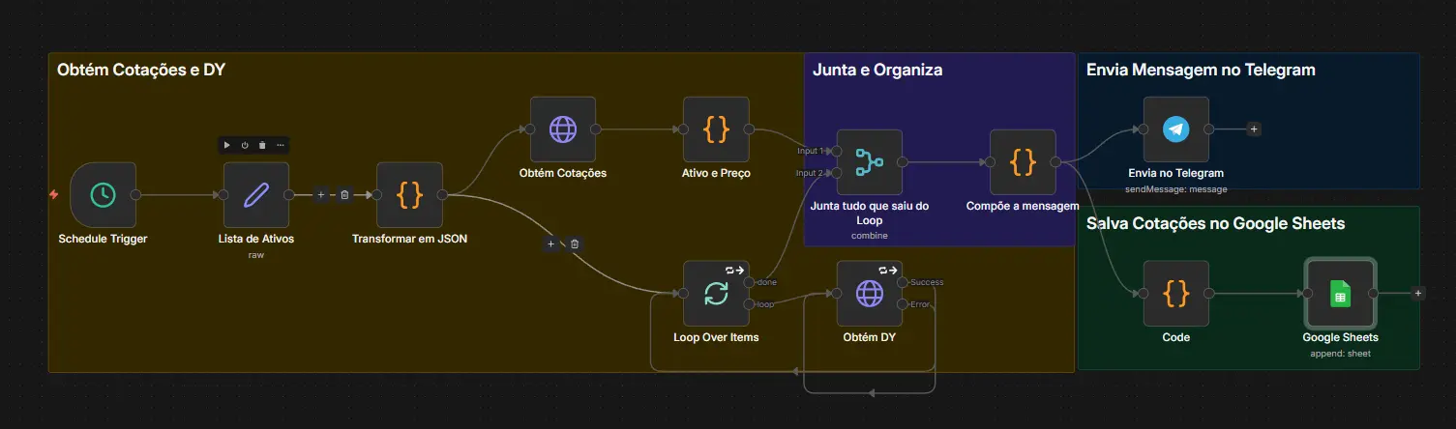Click the append: sheet subtitle

(1340, 353)
